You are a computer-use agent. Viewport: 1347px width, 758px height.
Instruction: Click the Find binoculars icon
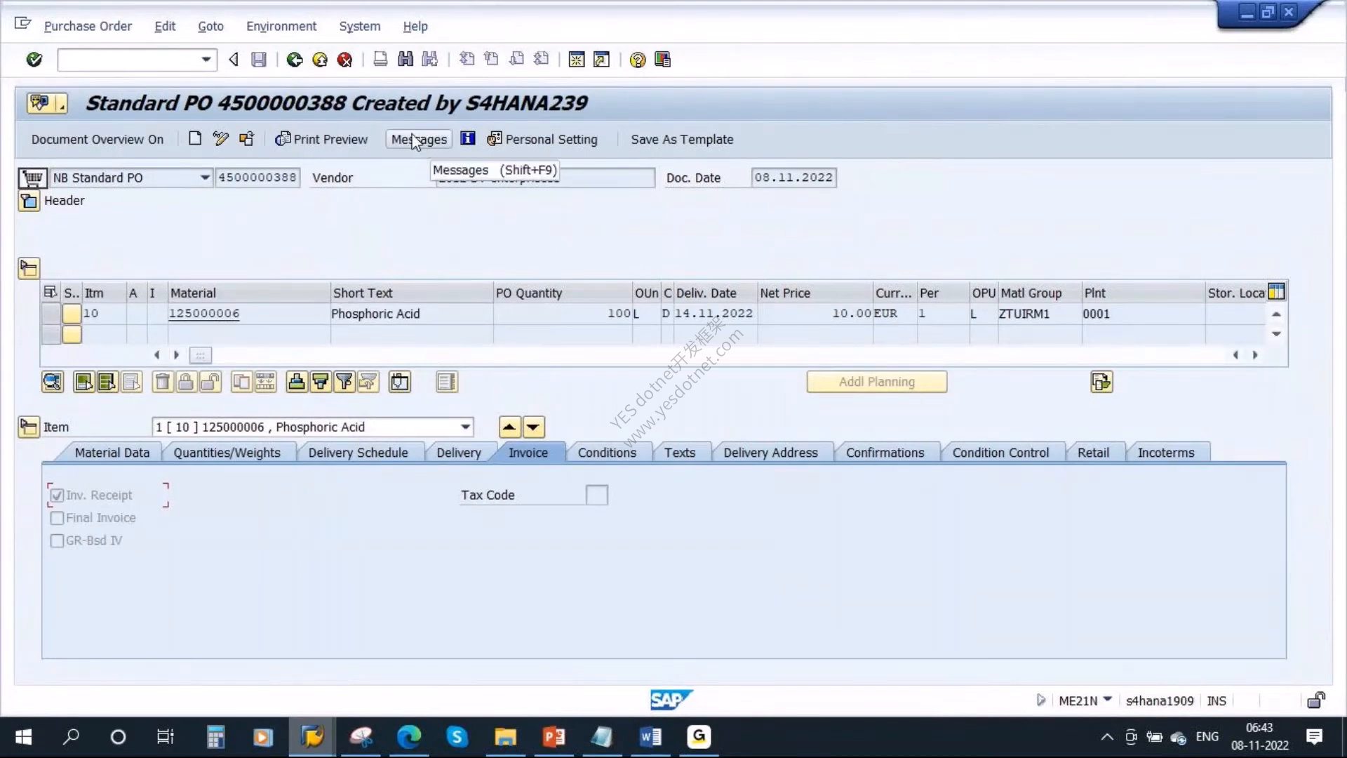click(406, 60)
